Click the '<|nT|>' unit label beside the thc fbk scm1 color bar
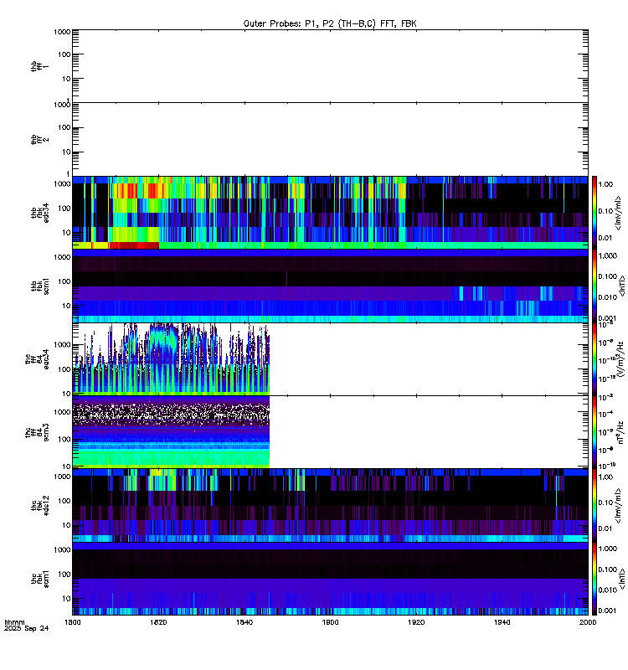This screenshot has width=628, height=670. [621, 579]
